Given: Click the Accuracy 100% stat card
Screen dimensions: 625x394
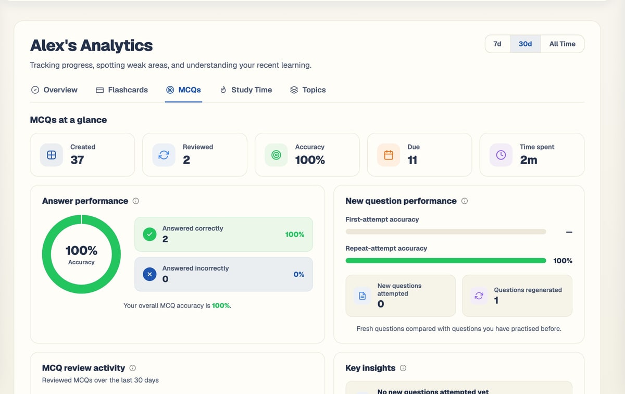Looking at the screenshot, I should pos(307,155).
